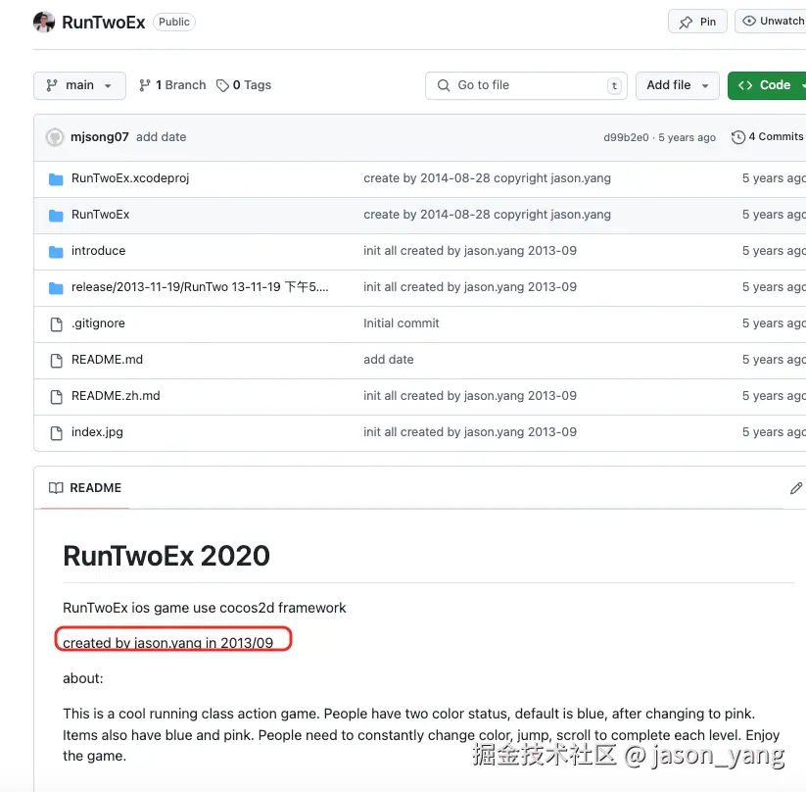Click the 't' shortcut hint in the Go to file box
The height and width of the screenshot is (792, 806).
click(614, 85)
